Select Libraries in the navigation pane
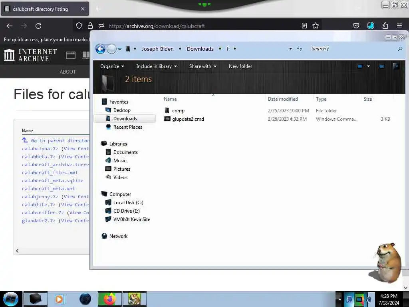Screen dimensions: 409x307 click(x=118, y=144)
